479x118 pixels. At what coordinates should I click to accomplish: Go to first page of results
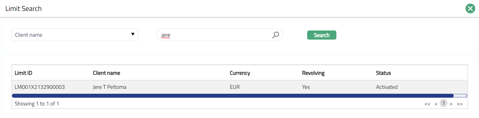pos(427,104)
